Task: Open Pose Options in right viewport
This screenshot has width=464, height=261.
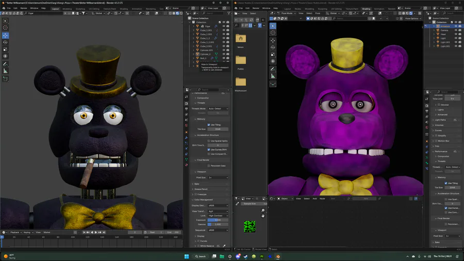Action: click(412, 19)
